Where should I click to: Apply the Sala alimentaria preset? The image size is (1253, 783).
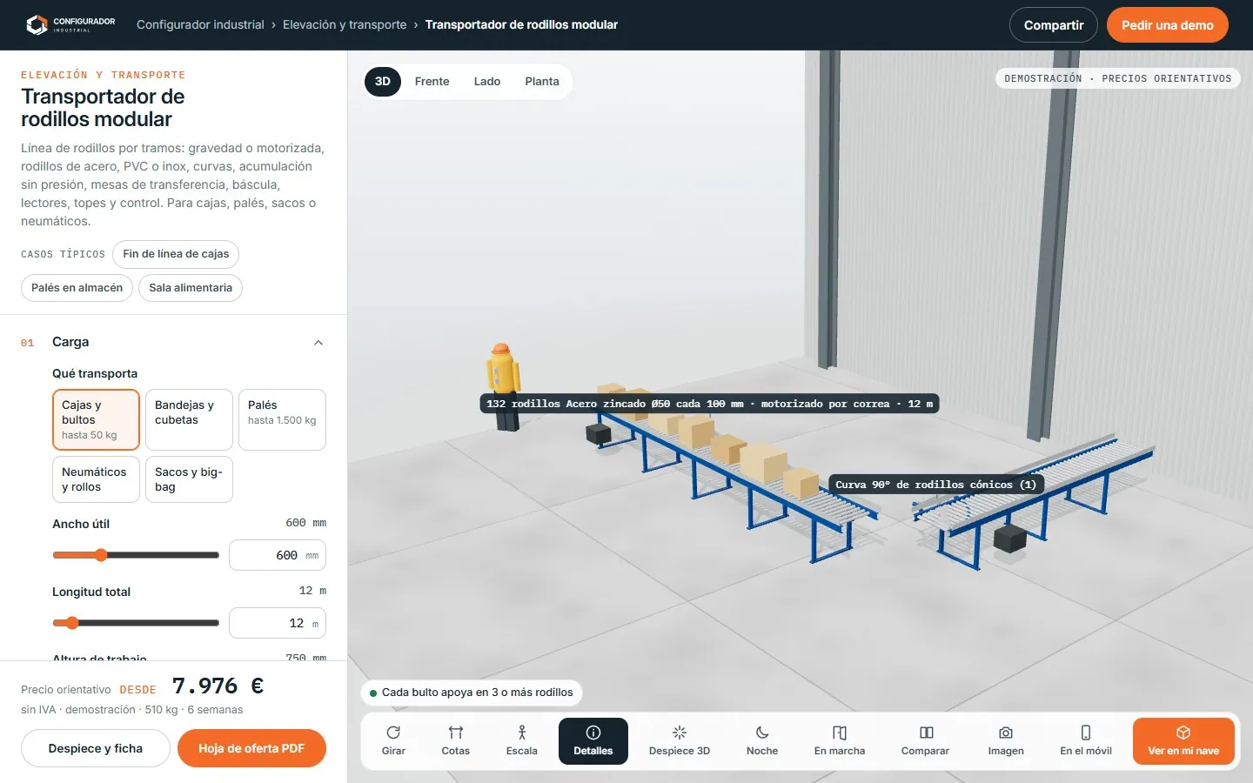[191, 288]
